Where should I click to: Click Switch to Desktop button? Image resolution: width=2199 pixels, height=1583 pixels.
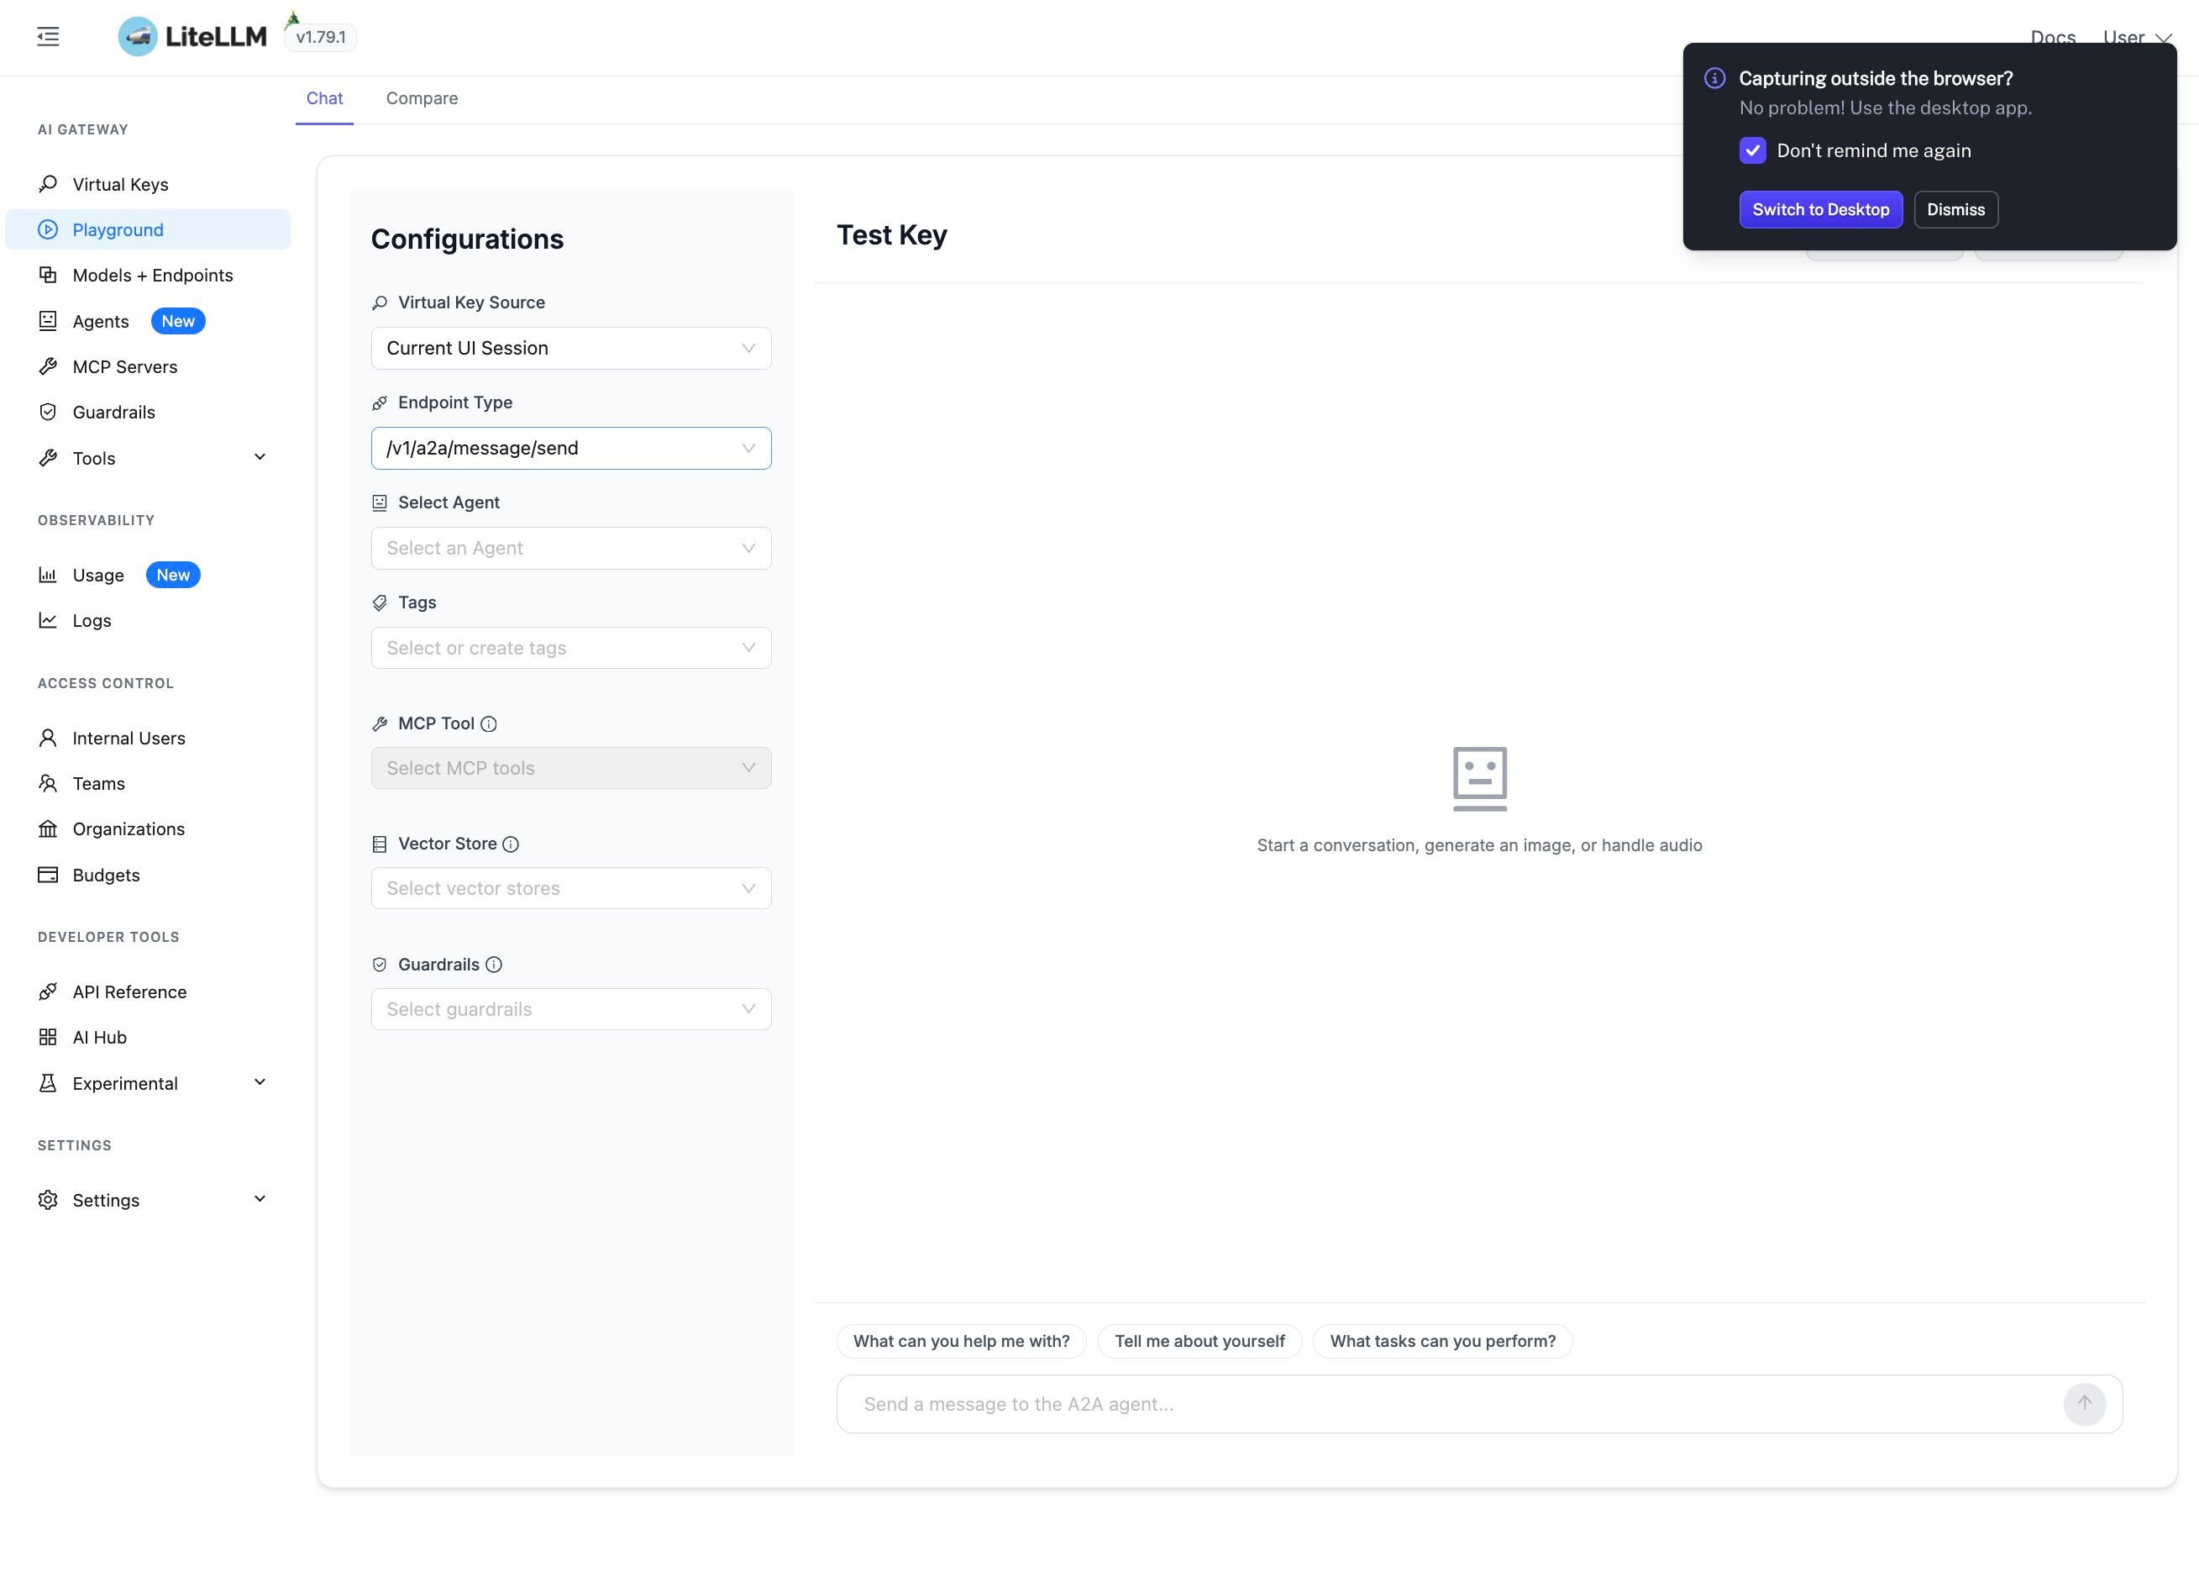click(x=1820, y=208)
